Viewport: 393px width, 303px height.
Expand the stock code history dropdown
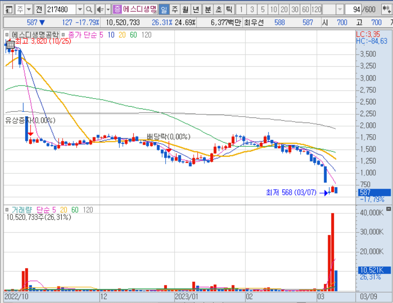click(80, 10)
